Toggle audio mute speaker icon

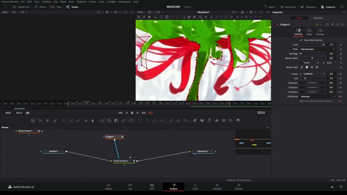(x=28, y=113)
